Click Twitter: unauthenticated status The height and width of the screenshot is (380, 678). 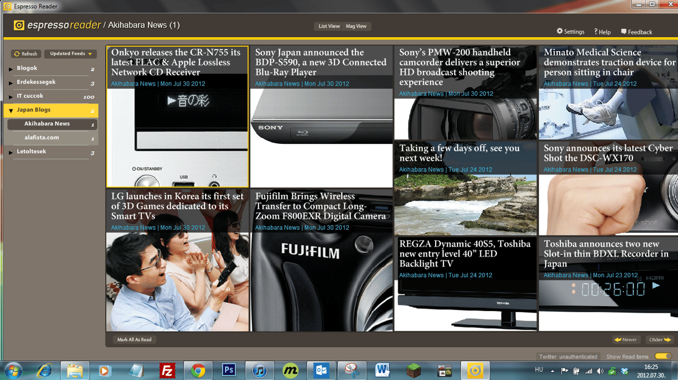[x=568, y=357]
